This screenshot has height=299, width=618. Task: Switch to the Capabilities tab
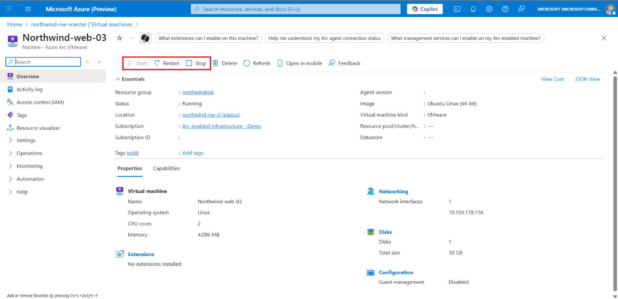click(x=166, y=168)
